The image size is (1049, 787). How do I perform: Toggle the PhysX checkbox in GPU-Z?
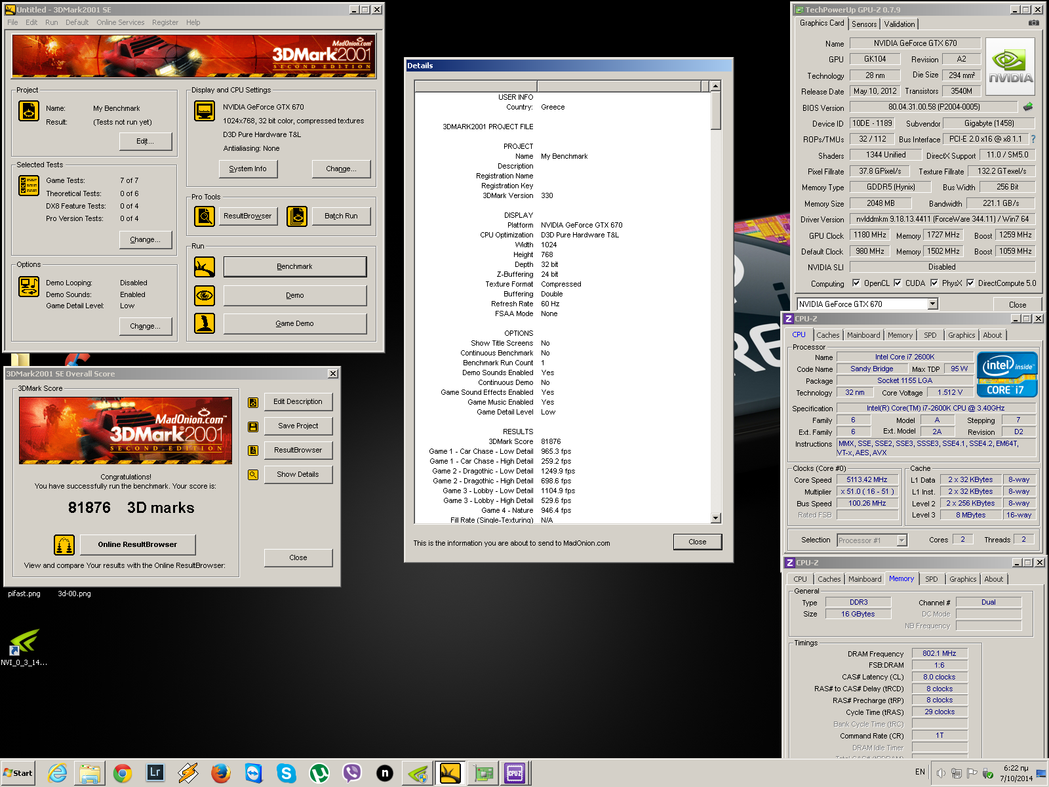tap(934, 283)
